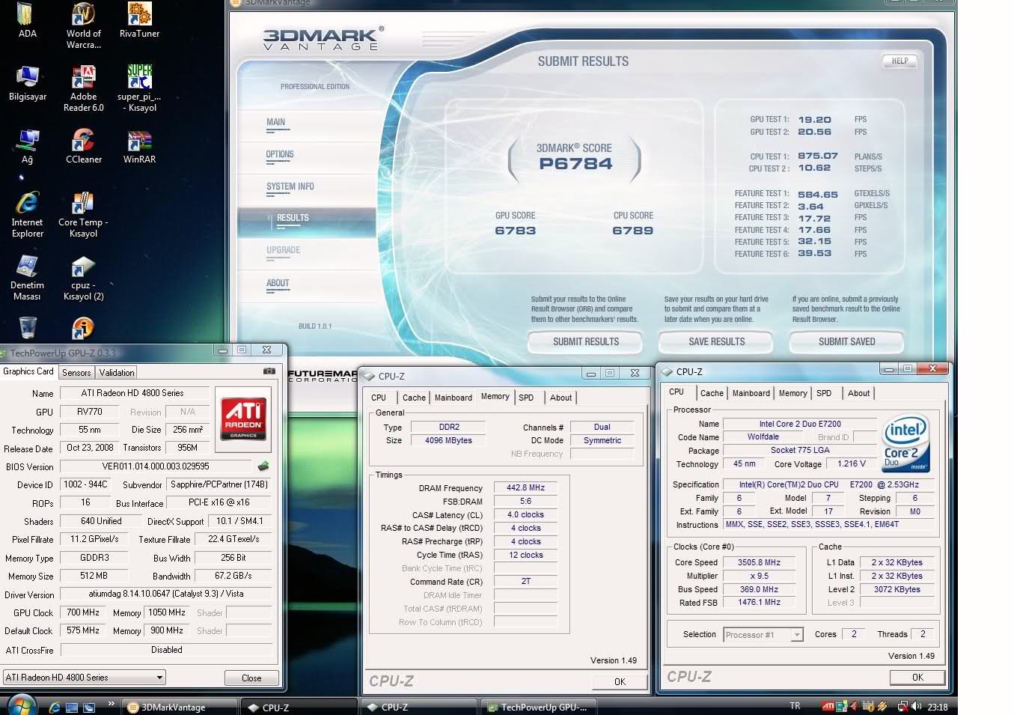The image size is (1014, 715).
Task: Open the WinRAR desktop icon
Action: click(x=139, y=147)
